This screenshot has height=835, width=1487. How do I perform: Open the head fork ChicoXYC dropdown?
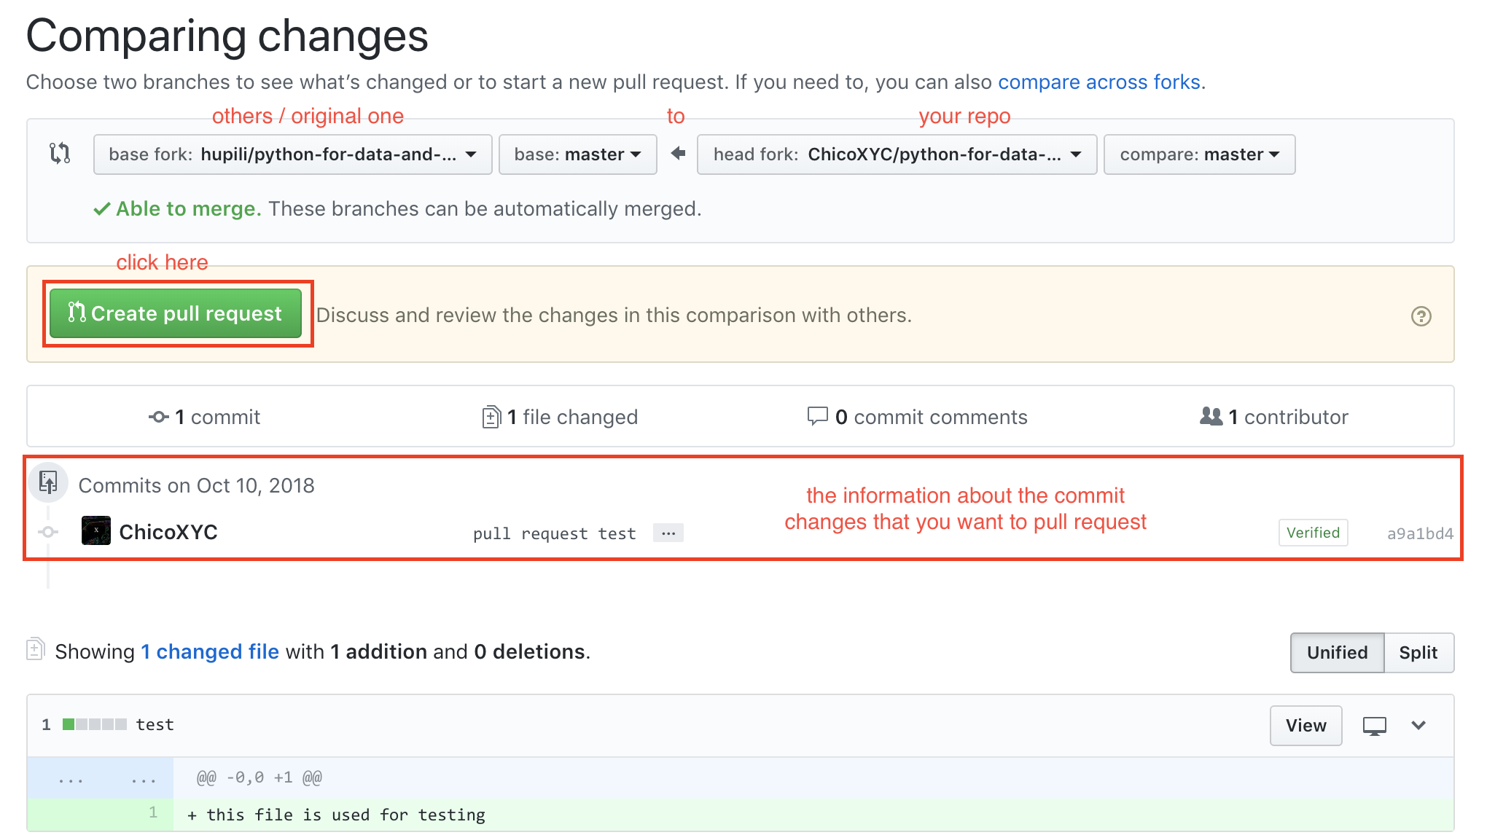coord(896,154)
